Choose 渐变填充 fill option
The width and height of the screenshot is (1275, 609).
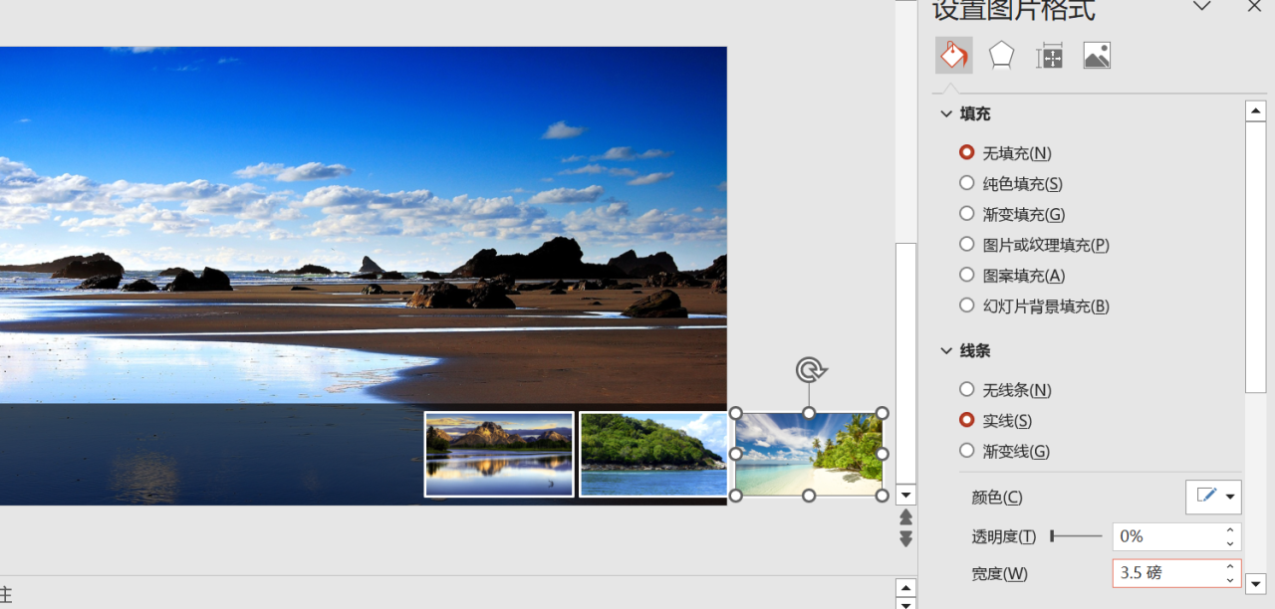966,214
